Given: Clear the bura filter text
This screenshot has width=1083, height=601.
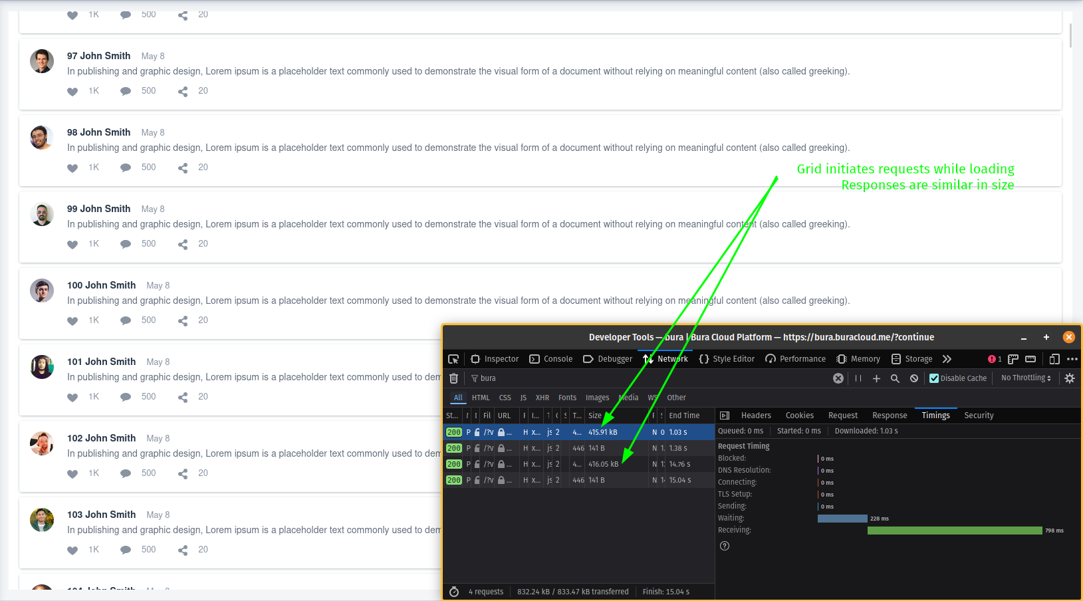Looking at the screenshot, I should coord(838,378).
